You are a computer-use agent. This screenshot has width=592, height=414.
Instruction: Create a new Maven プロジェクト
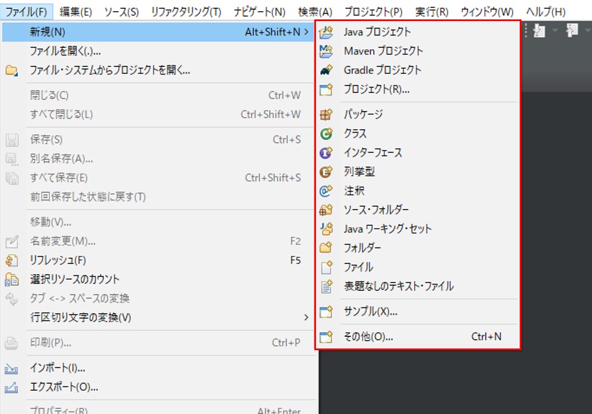(418, 51)
